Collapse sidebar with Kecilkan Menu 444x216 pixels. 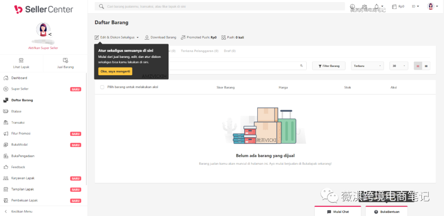coord(18,211)
